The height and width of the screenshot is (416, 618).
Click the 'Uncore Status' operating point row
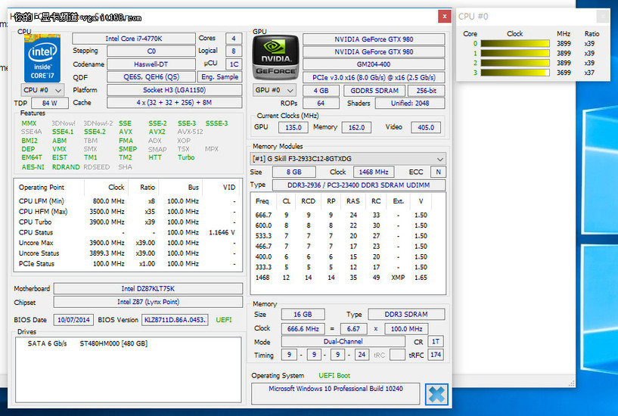click(x=127, y=253)
